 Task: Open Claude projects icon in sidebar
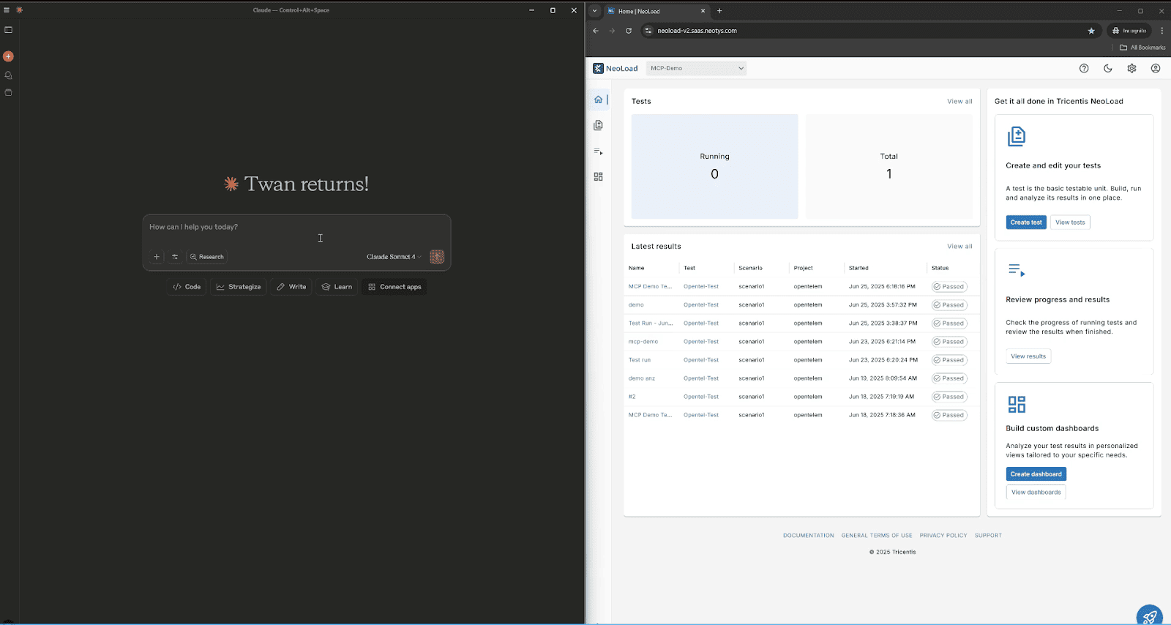point(9,93)
